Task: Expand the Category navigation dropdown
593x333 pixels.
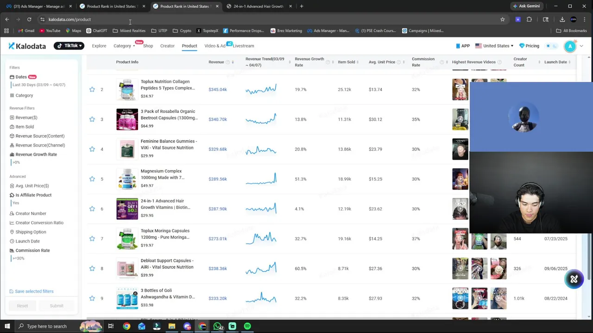Action: 124,46
